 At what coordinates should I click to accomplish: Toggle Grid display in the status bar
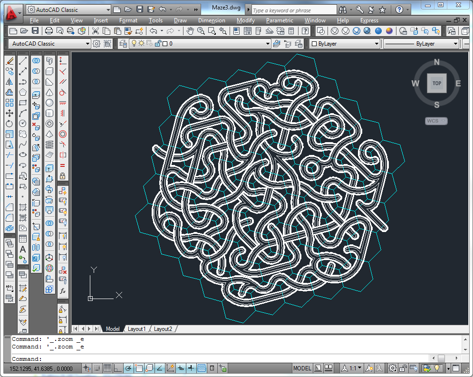pyautogui.click(x=107, y=367)
